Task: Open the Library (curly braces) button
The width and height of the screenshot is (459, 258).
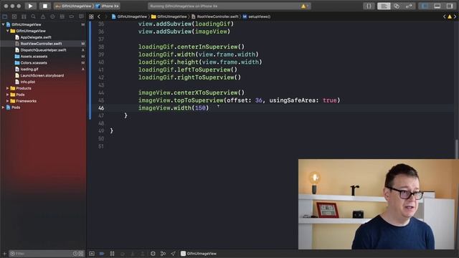Action: (x=369, y=6)
